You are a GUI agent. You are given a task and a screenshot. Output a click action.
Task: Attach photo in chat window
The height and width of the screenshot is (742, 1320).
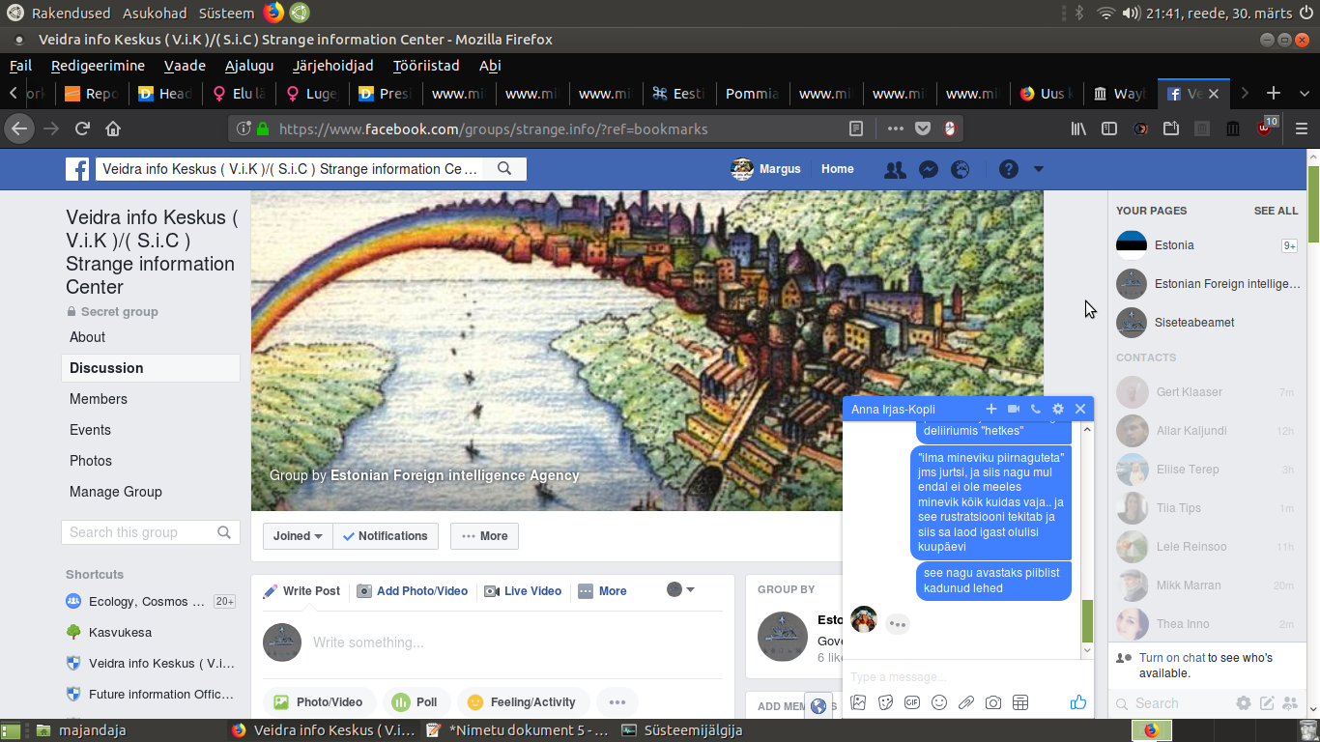[858, 703]
